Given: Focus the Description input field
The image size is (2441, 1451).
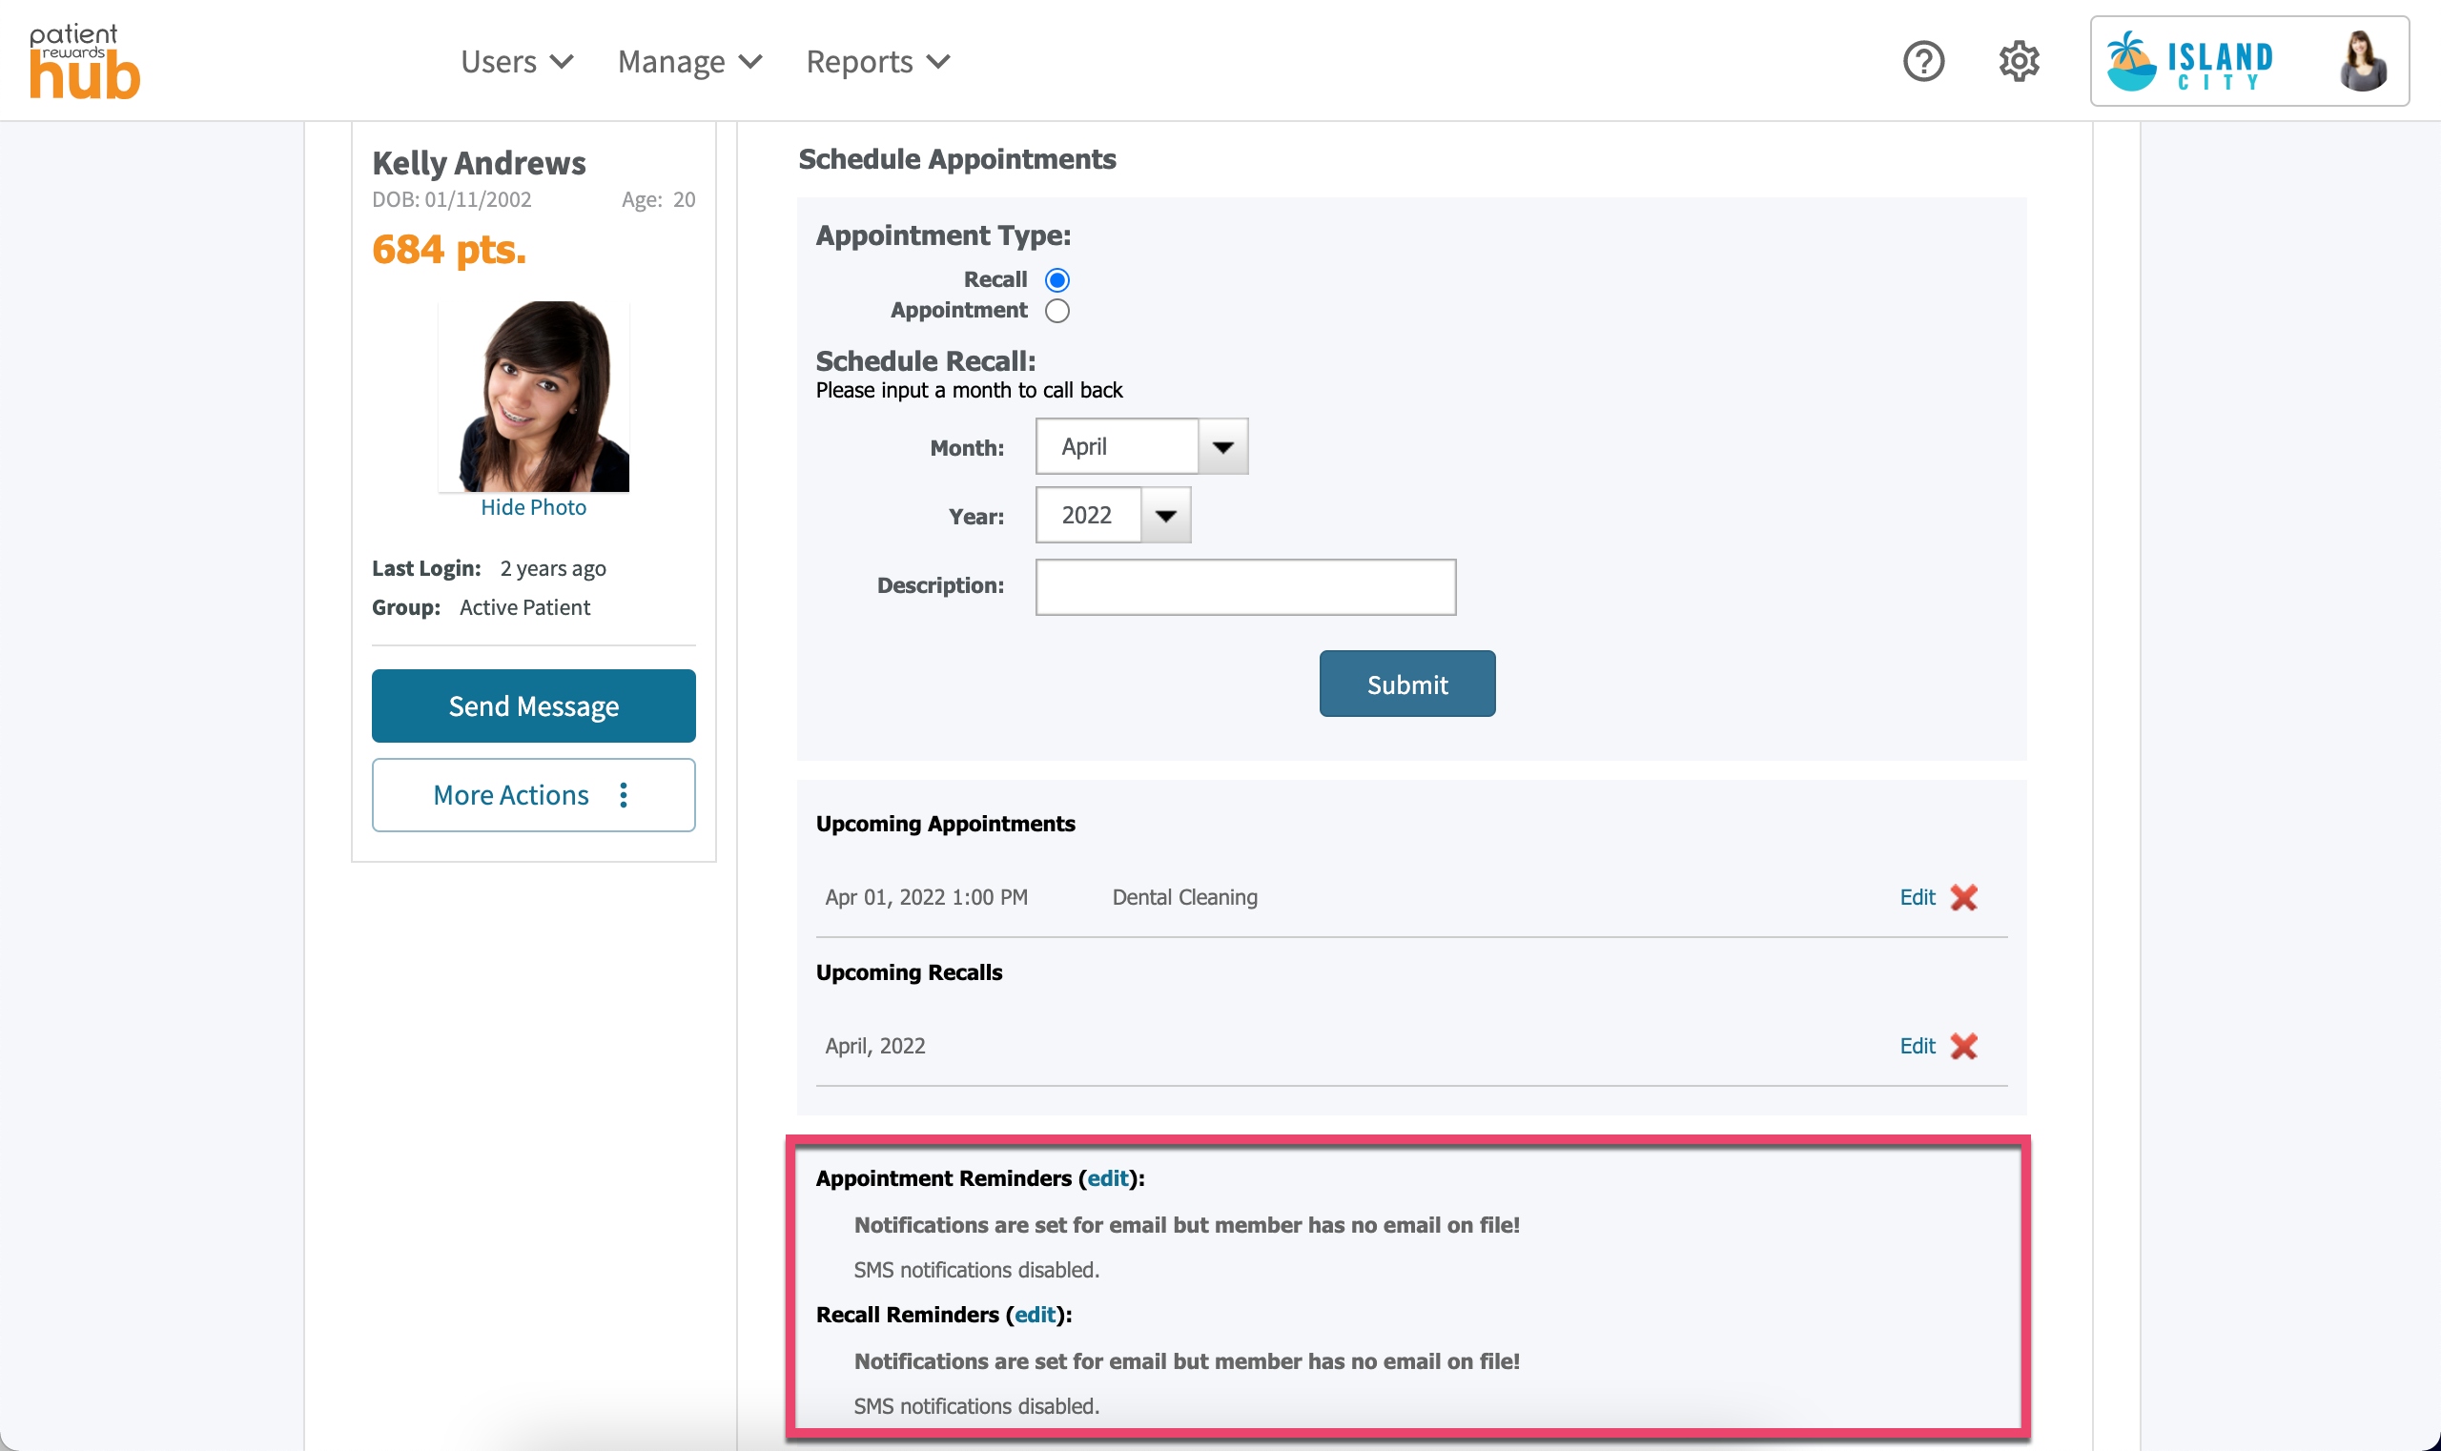Looking at the screenshot, I should click(1245, 586).
